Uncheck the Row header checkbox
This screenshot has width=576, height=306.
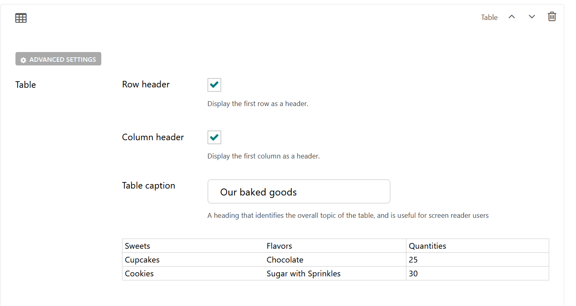[214, 85]
